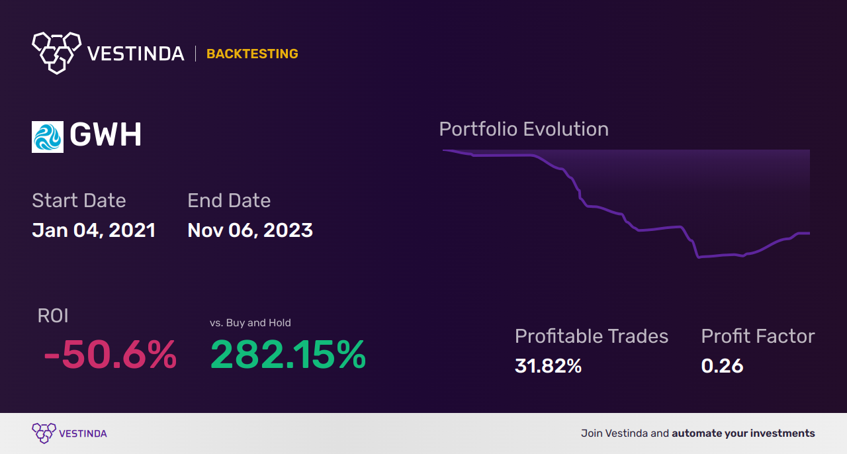This screenshot has height=454, width=847.
Task: Select the Nov 06, 2023 end date
Action: [250, 230]
